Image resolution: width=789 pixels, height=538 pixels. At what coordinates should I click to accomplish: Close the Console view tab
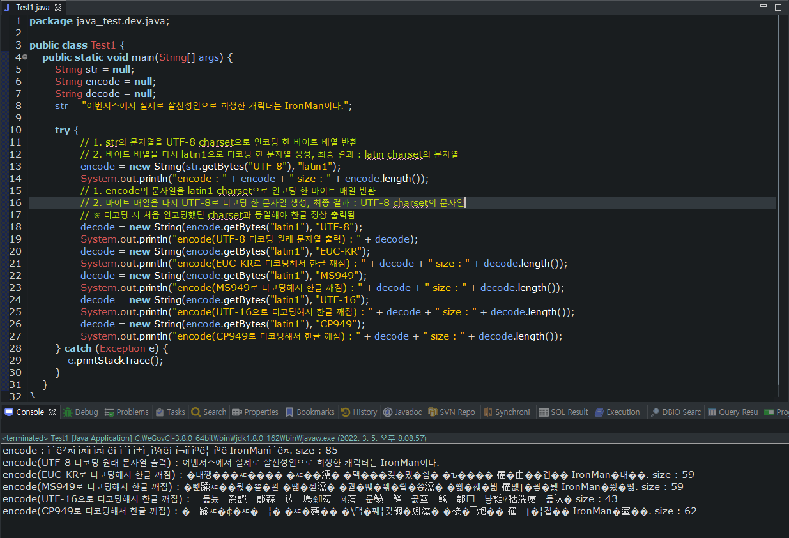[x=52, y=412]
